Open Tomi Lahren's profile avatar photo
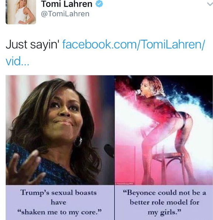213x220 pixels. pyautogui.click(x=21, y=12)
